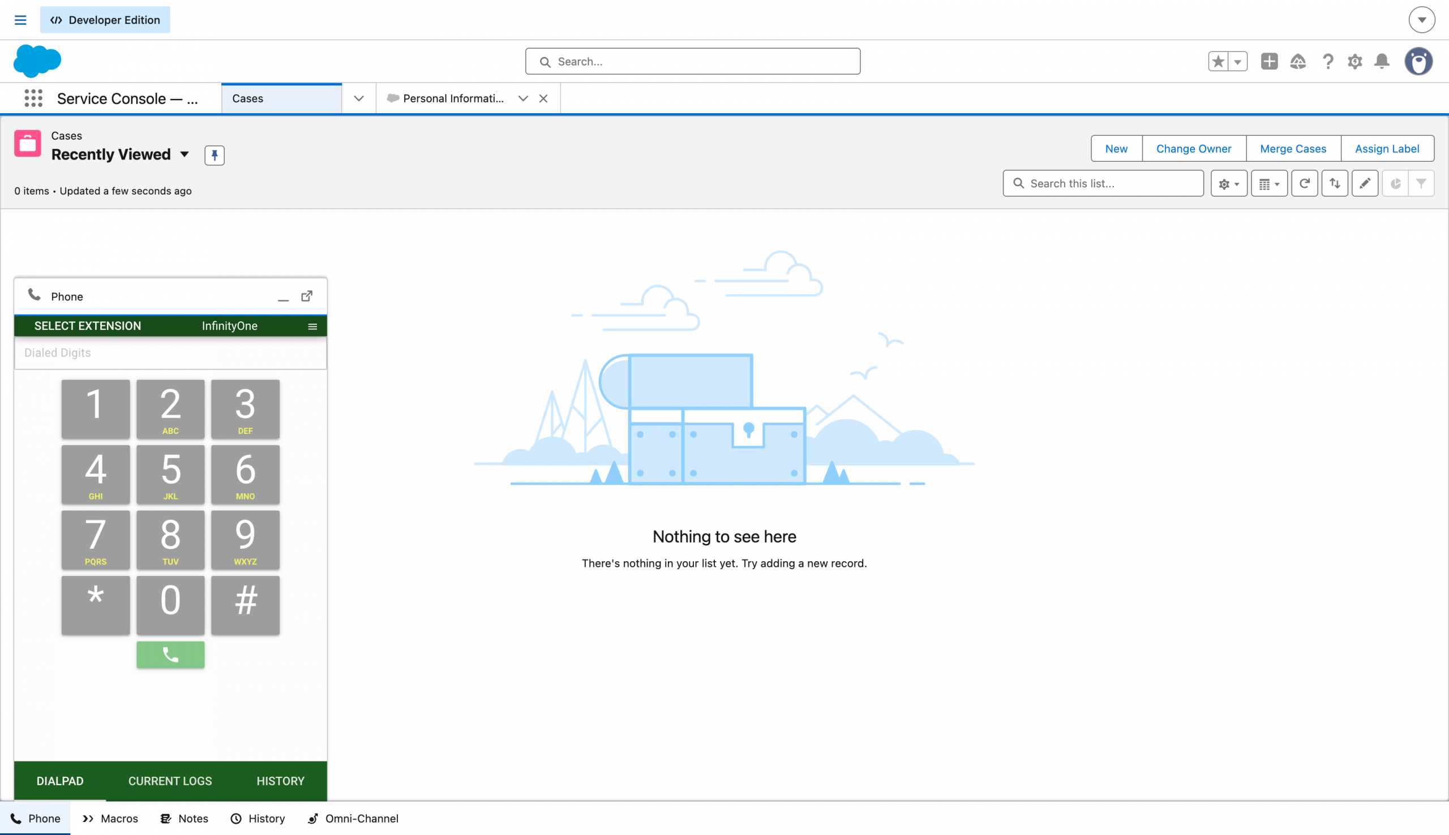Open the Trailhead guidance icon
Viewport: 1449px width, 835px height.
[x=1298, y=61]
